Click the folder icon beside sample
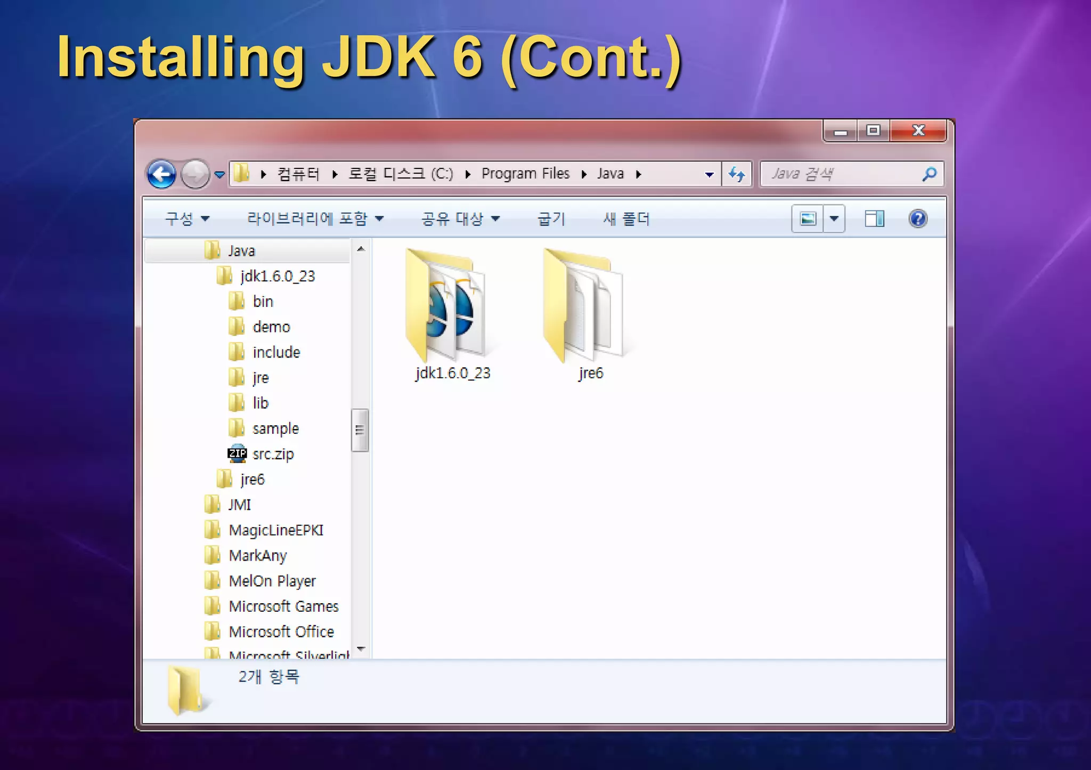The height and width of the screenshot is (770, 1091). pos(237,428)
